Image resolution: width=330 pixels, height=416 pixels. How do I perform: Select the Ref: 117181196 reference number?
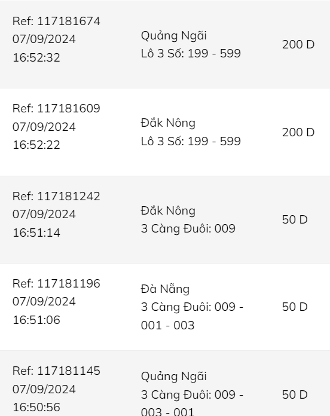(56, 284)
